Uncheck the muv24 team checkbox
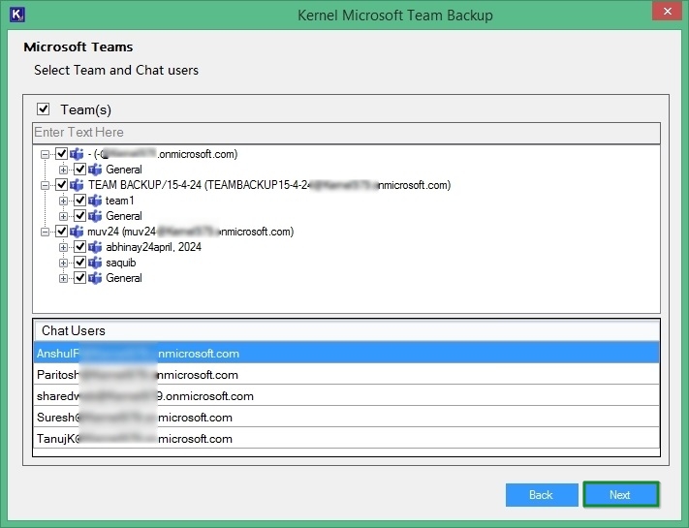This screenshot has height=528, width=689. coord(61,232)
